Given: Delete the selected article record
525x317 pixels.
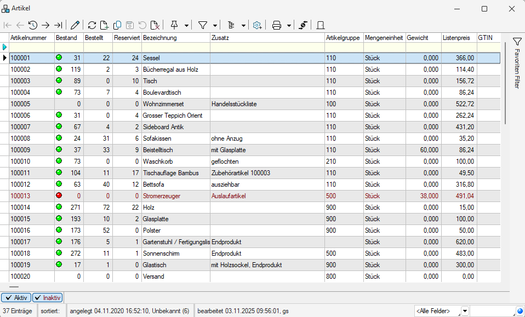Looking at the screenshot, I should click(155, 25).
